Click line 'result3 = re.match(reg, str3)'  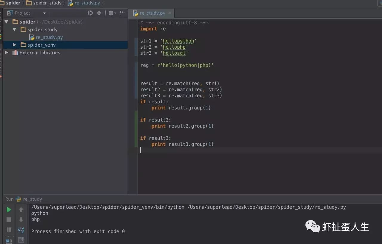(x=181, y=96)
